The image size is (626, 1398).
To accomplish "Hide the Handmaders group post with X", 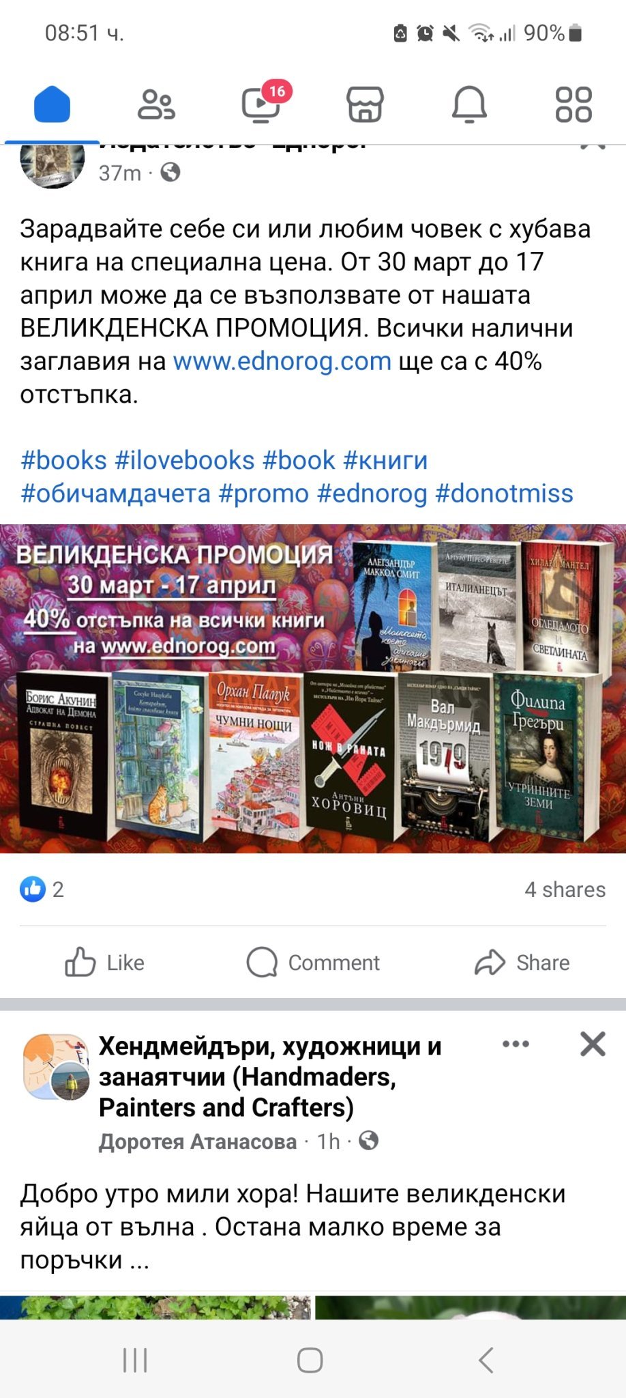I will tap(593, 1044).
